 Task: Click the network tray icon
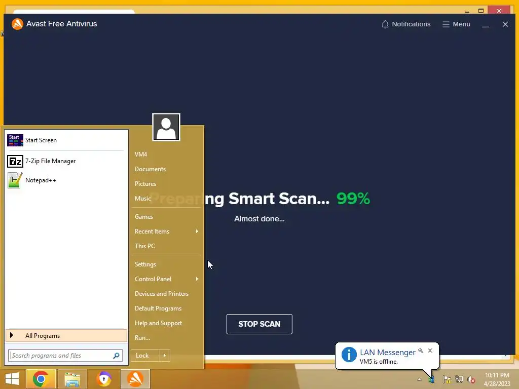click(459, 379)
